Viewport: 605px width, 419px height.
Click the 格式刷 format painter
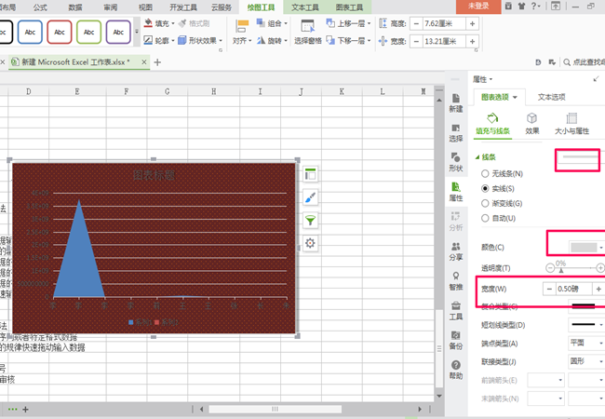point(195,23)
